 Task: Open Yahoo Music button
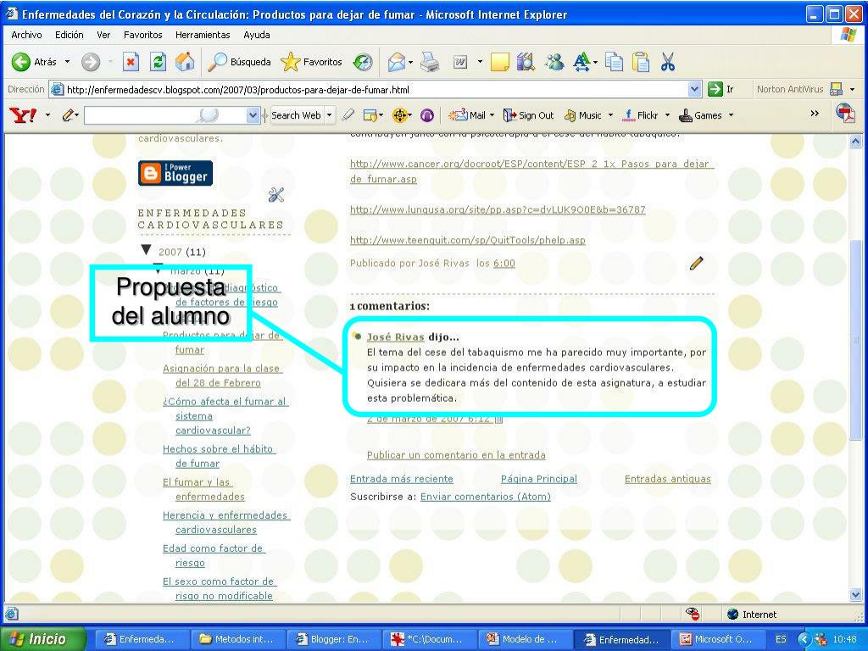582,115
